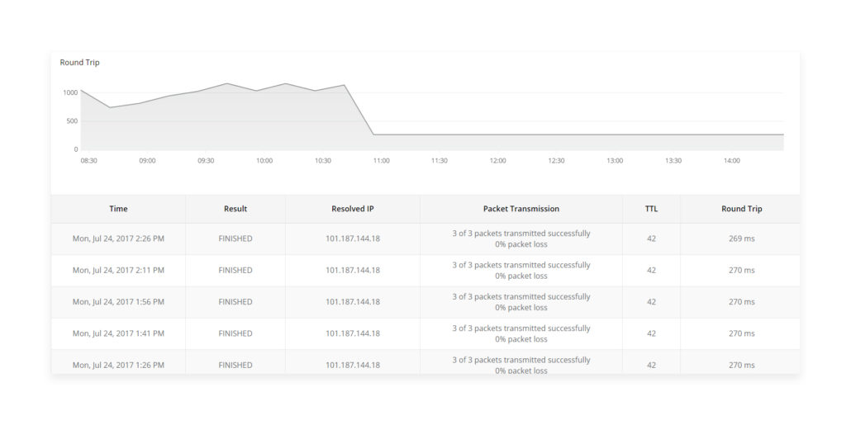
Task: Click the TTL column header
Action: 651,209
